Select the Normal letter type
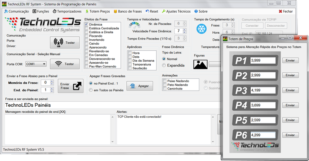The width and height of the screenshot is (309, 161). 164,59
